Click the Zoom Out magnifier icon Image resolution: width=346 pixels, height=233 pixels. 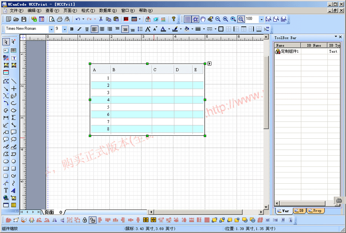pyautogui.click(x=218, y=19)
